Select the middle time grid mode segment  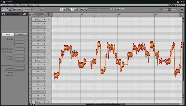pos(170,9)
